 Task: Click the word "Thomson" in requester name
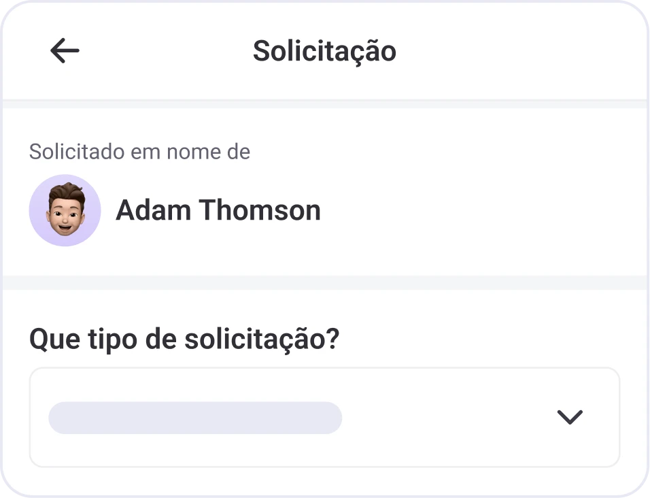260,210
